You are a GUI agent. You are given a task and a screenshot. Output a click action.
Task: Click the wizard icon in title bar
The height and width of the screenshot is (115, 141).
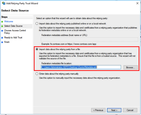pyautogui.click(x=4, y=3)
